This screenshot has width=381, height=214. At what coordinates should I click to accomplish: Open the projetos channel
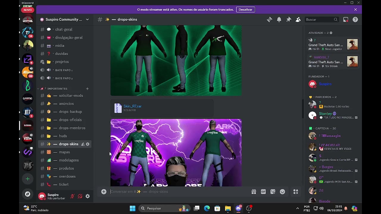65,62
